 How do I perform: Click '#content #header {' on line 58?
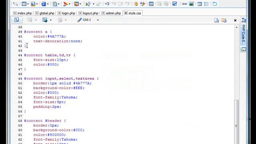coord(45,121)
